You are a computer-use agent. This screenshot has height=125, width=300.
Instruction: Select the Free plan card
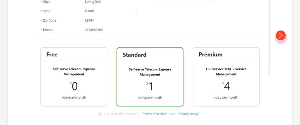coord(74,77)
